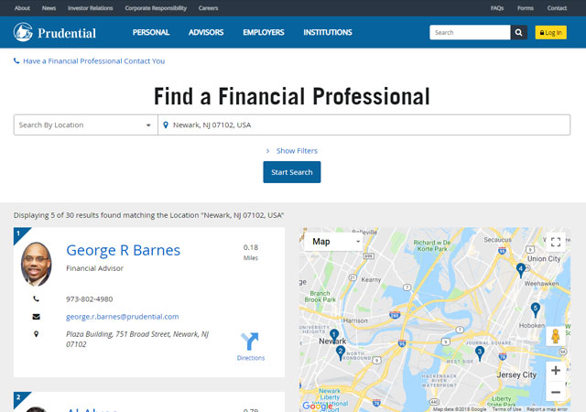The image size is (586, 412).
Task: Open Search By Location dropdown
Action: tap(85, 125)
